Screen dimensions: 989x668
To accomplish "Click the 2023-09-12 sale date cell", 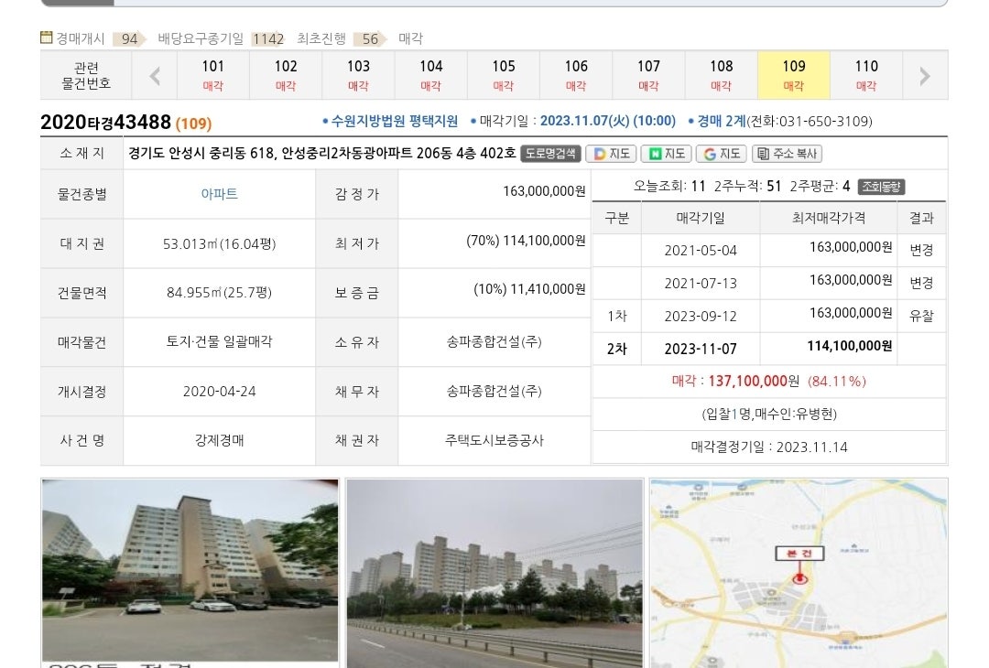I will pos(701,316).
